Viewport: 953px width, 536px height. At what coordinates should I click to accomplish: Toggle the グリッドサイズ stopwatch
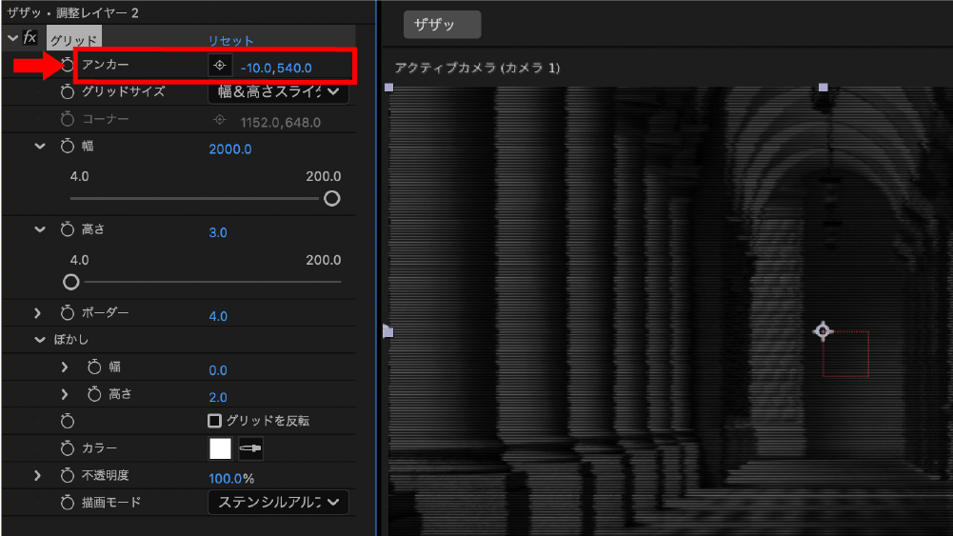pos(67,91)
